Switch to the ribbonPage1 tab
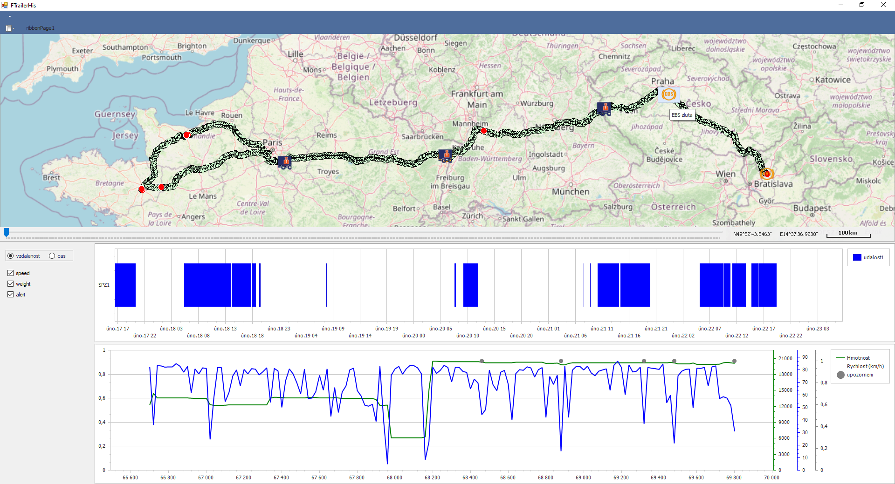Viewport: 895px width, 484px height. pyautogui.click(x=40, y=28)
